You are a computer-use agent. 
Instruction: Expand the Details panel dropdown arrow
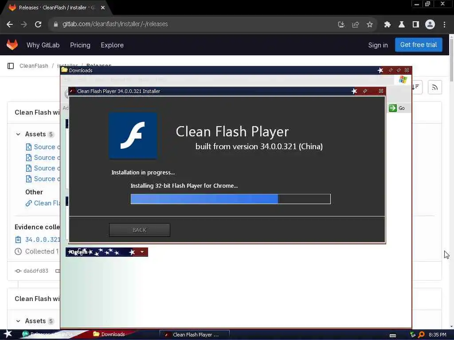point(142,252)
